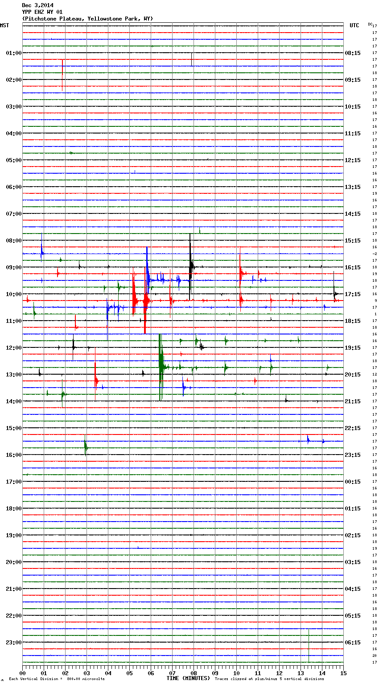This screenshot has width=379, height=685.
Task: Select the 01:00 MST time label
Action: pyautogui.click(x=14, y=53)
